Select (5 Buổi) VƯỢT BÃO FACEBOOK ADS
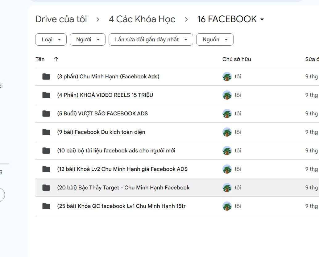The image size is (319, 257). click(x=102, y=114)
